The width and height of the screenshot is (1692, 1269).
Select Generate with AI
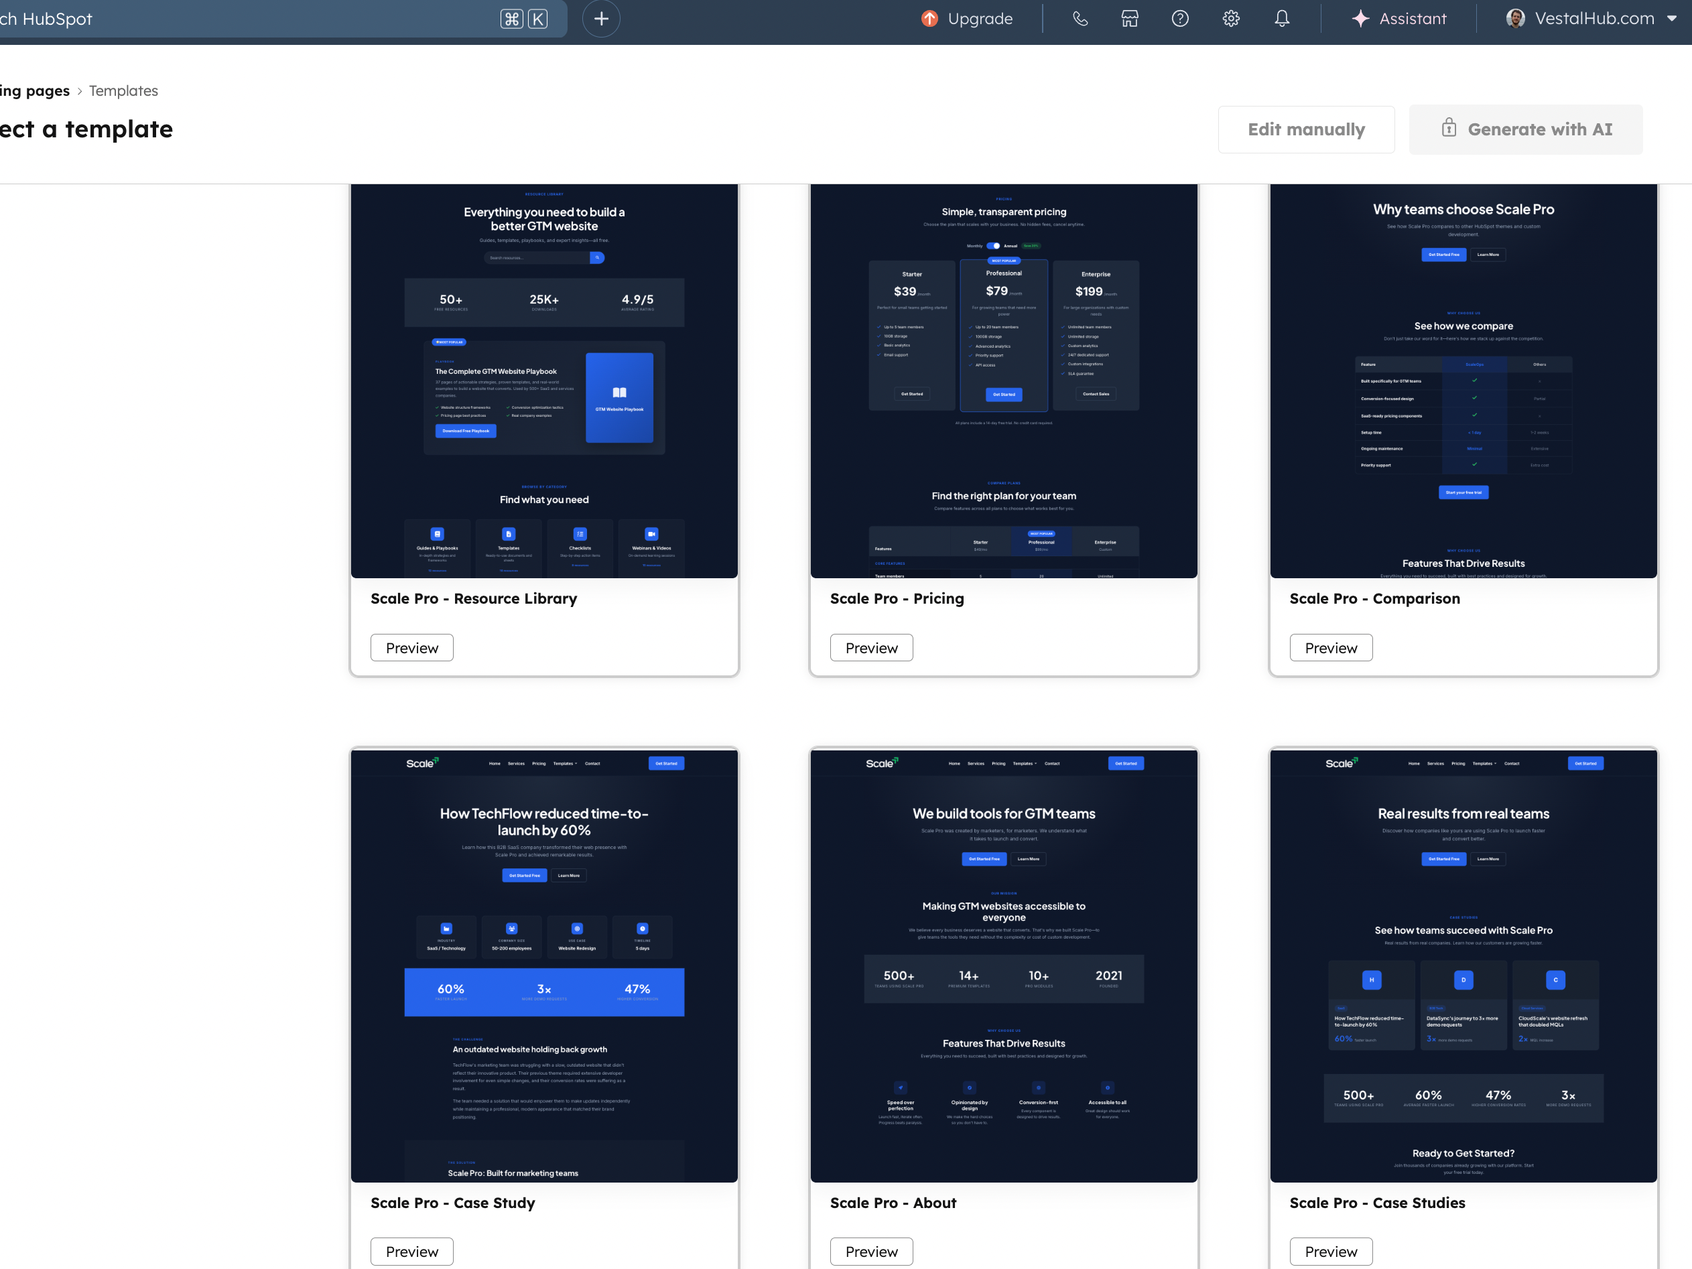point(1525,129)
